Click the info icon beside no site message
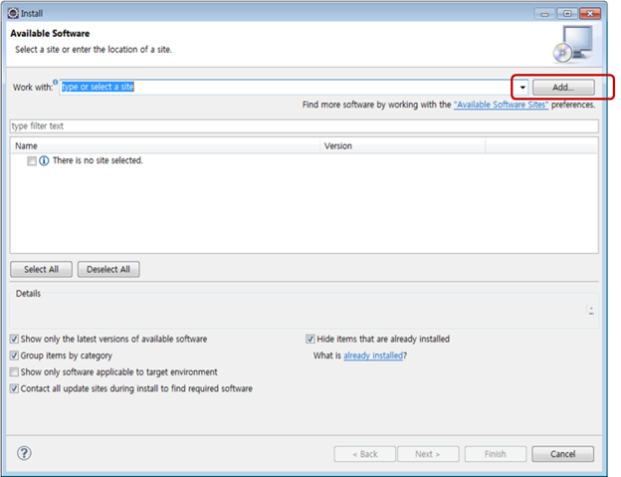The width and height of the screenshot is (621, 477). point(44,160)
